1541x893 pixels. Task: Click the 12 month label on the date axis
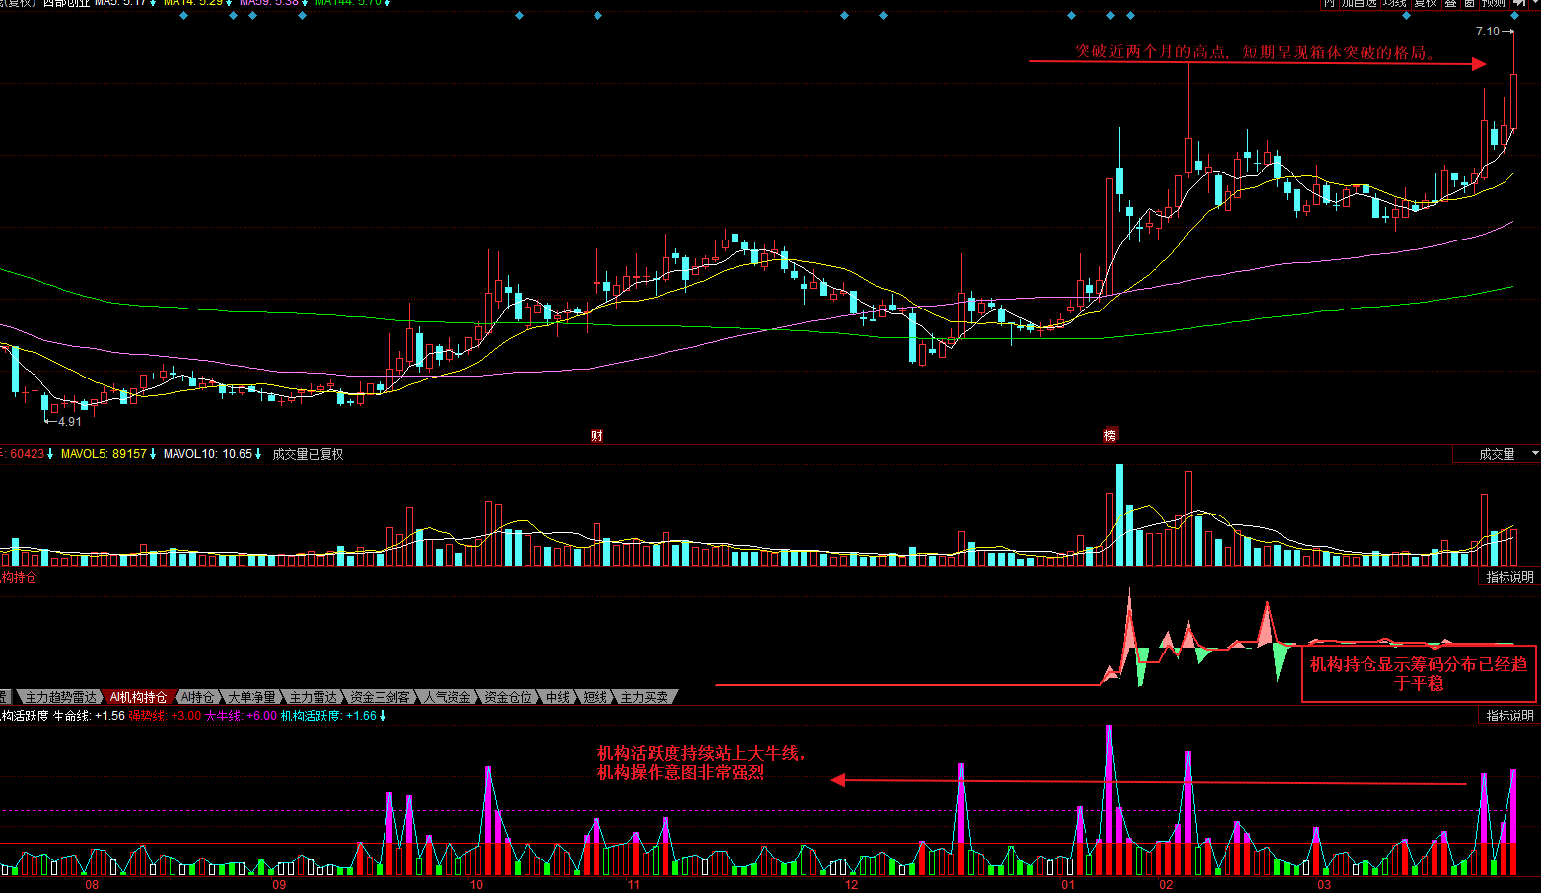(x=851, y=885)
